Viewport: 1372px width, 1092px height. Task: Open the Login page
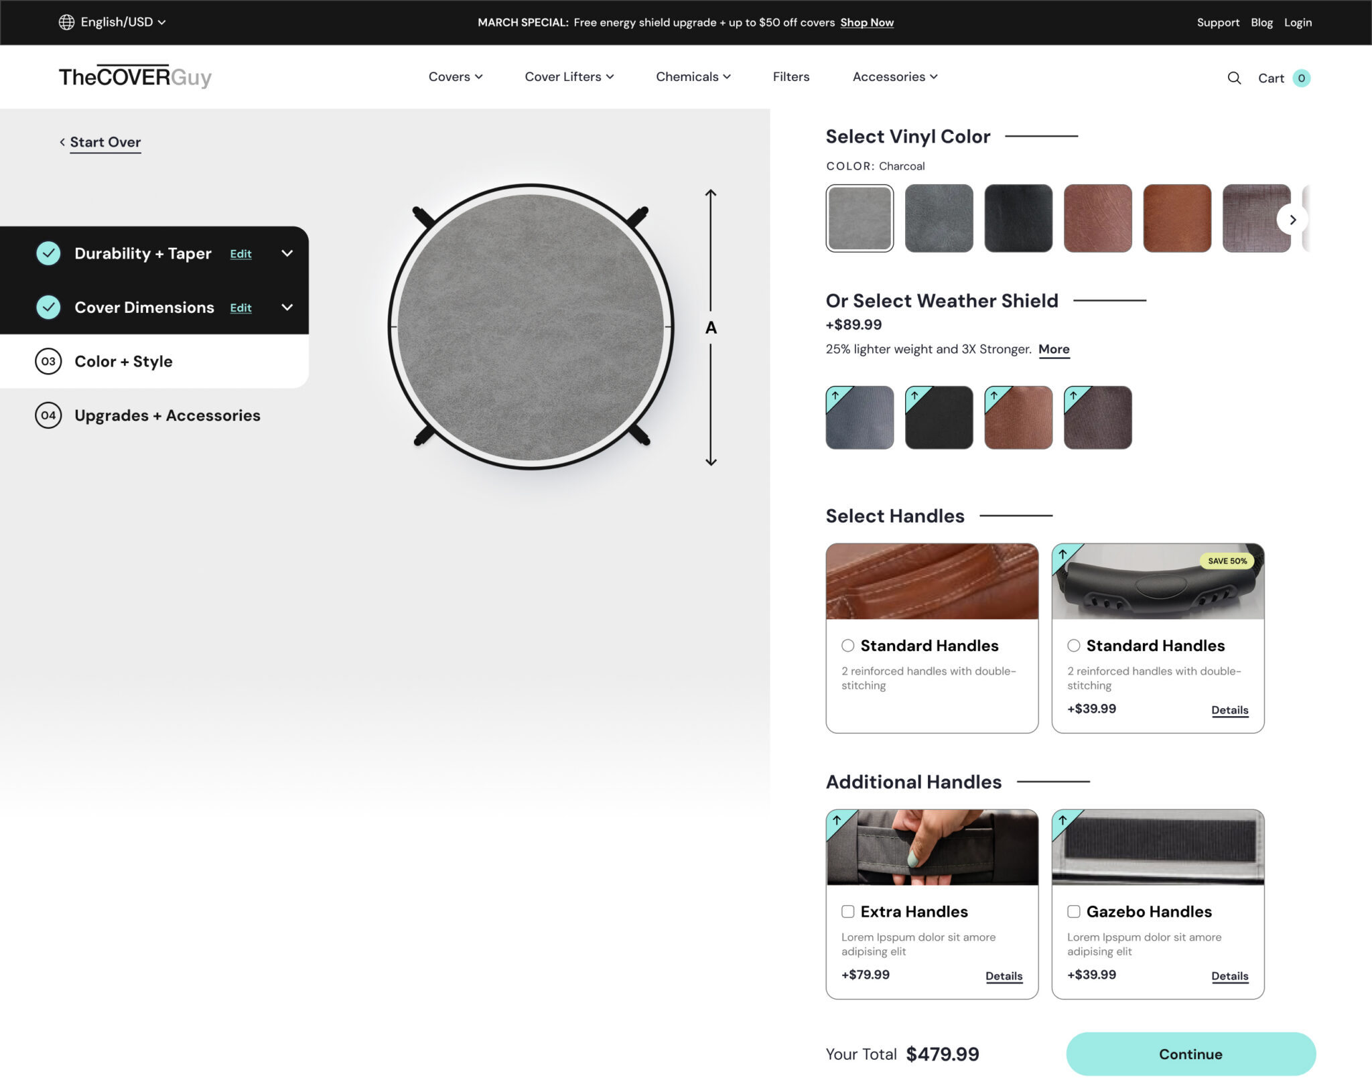pyautogui.click(x=1298, y=22)
